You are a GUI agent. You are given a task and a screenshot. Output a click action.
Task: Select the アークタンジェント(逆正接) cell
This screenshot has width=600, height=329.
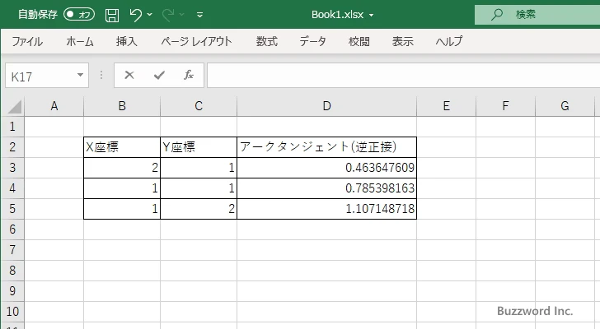[326, 147]
